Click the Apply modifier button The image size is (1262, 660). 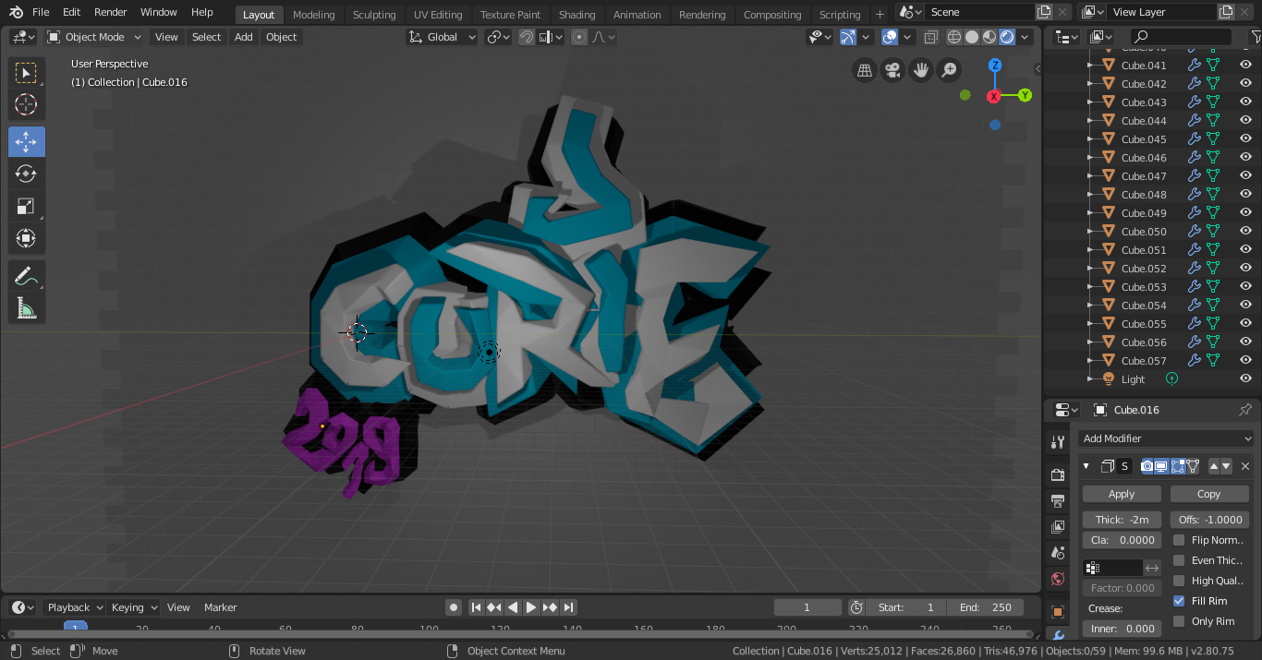[x=1122, y=494]
